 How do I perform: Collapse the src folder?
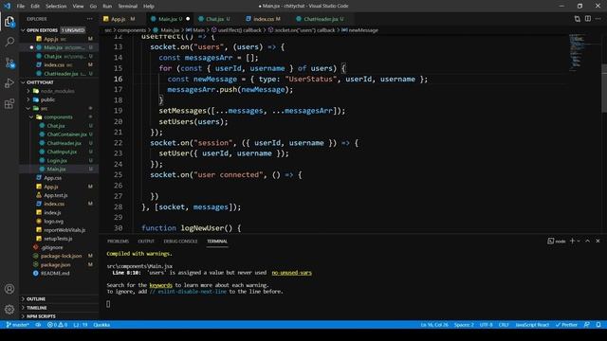59,108
